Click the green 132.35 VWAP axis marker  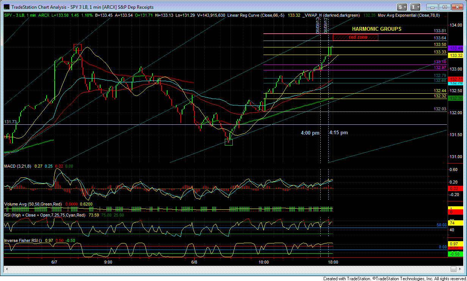click(x=456, y=98)
